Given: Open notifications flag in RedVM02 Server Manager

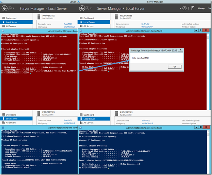Looking at the screenshot, I should [192, 8].
